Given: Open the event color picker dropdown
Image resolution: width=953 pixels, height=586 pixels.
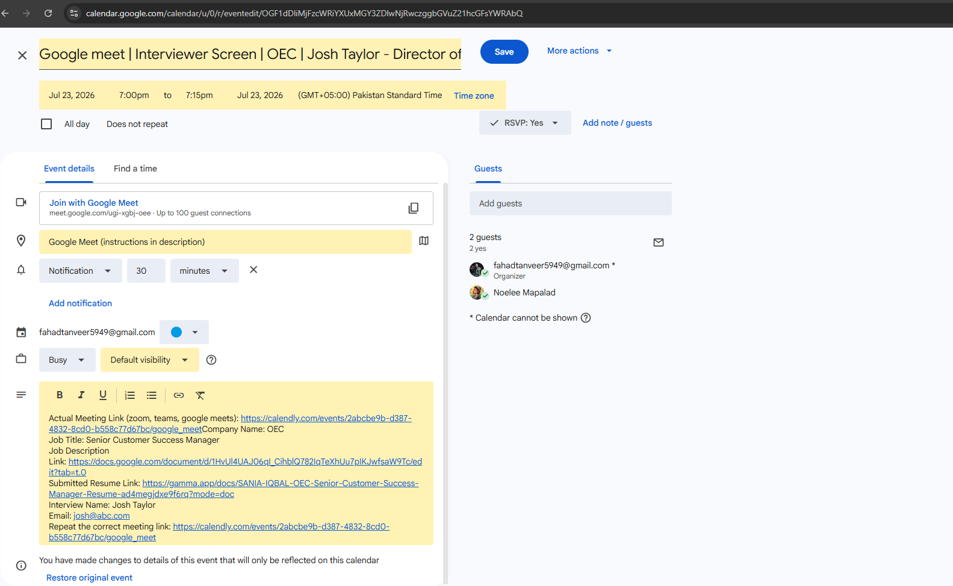Looking at the screenshot, I should click(x=184, y=332).
